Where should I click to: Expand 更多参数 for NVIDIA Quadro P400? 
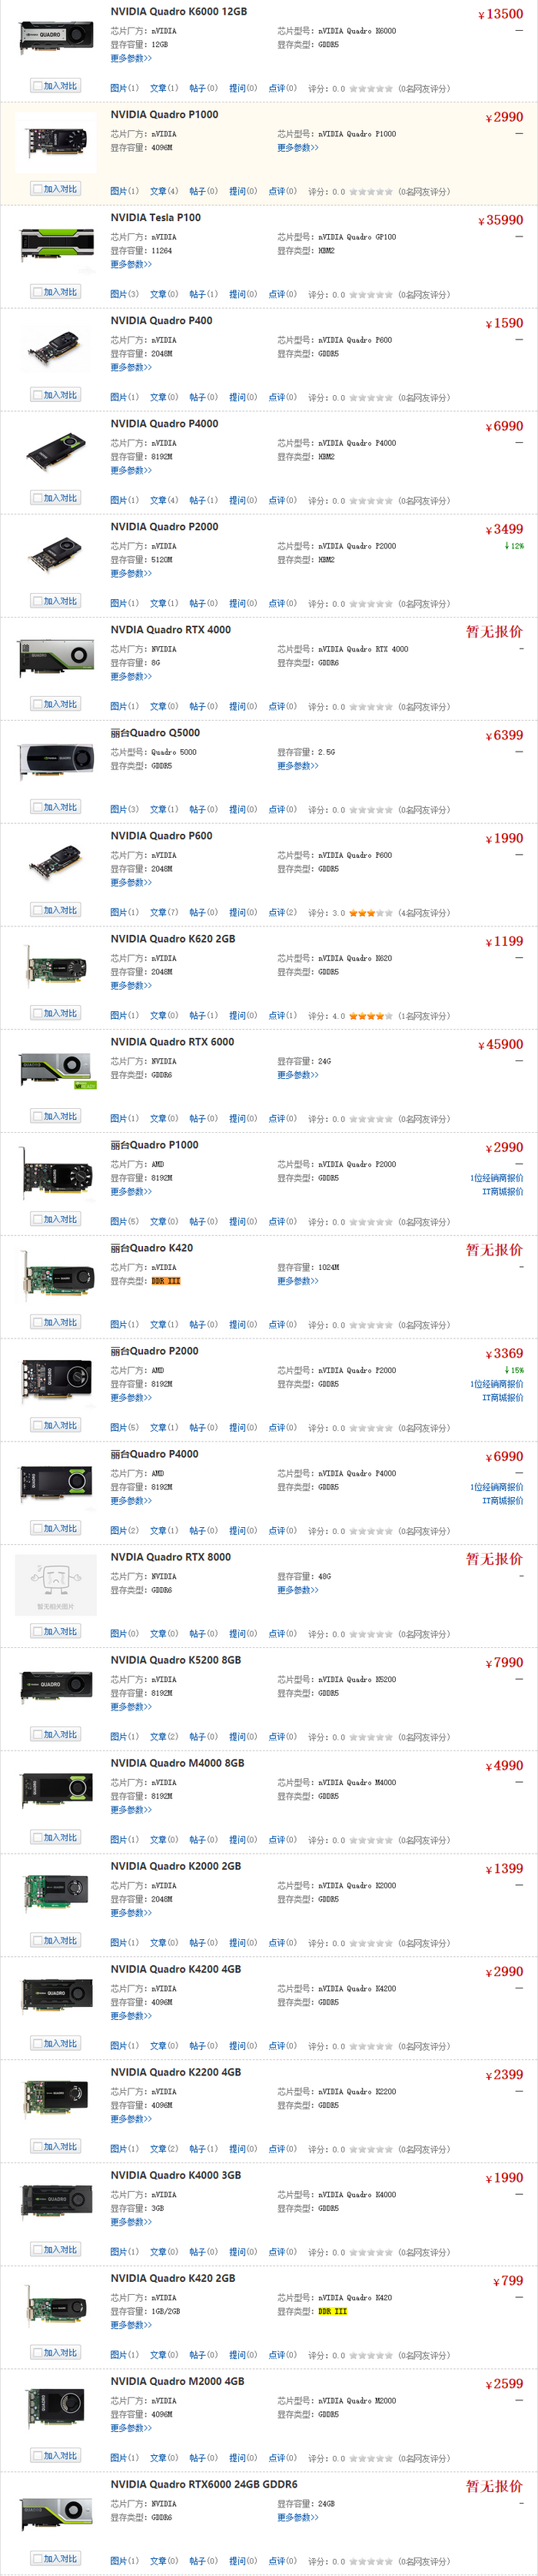tap(131, 367)
